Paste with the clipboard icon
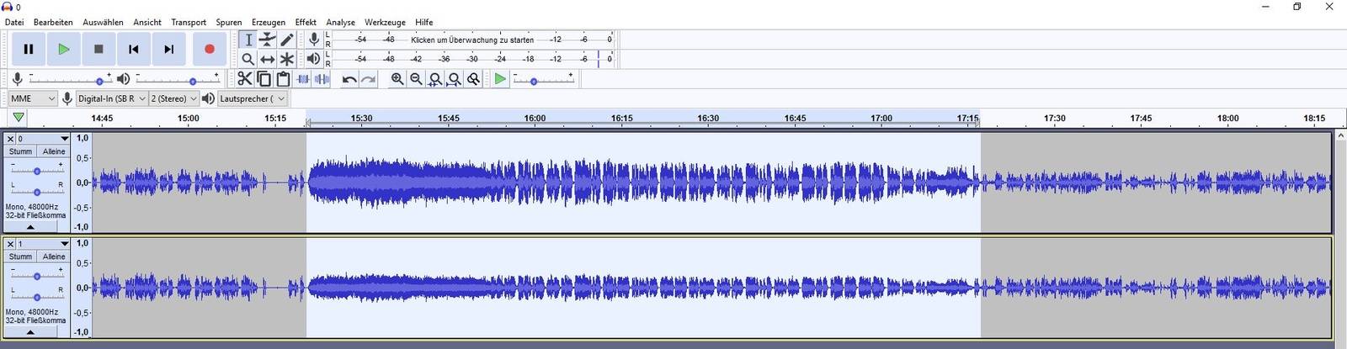1347x349 pixels. coord(283,79)
